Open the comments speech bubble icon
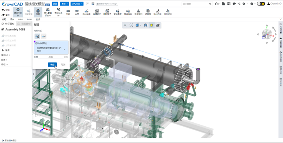The height and width of the screenshot is (143, 283). tap(234, 4)
